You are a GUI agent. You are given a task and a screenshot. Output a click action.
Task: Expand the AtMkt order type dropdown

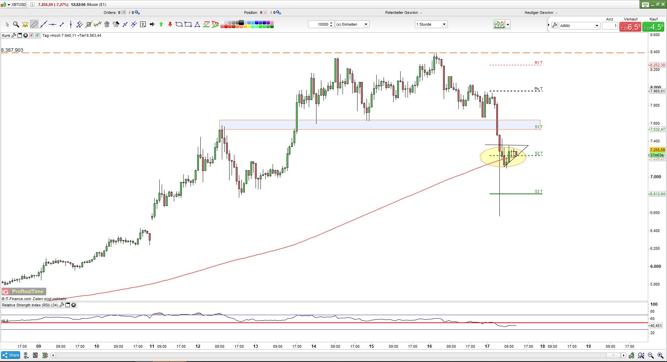tap(597, 26)
